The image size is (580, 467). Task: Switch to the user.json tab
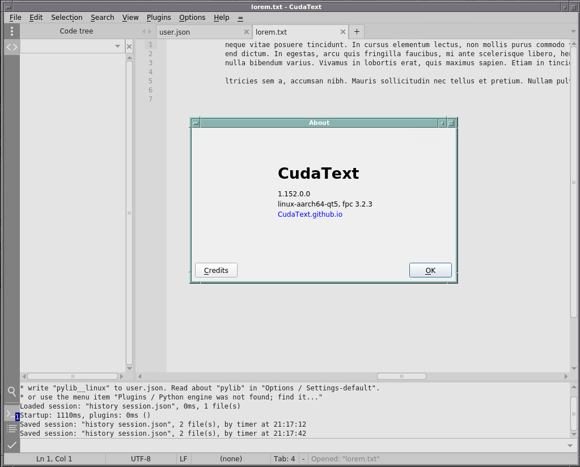(175, 32)
